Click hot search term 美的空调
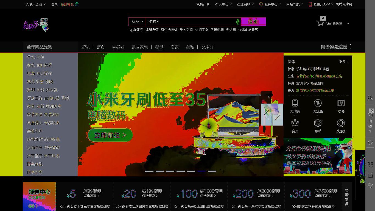The height and width of the screenshot is (211, 375). (186, 30)
